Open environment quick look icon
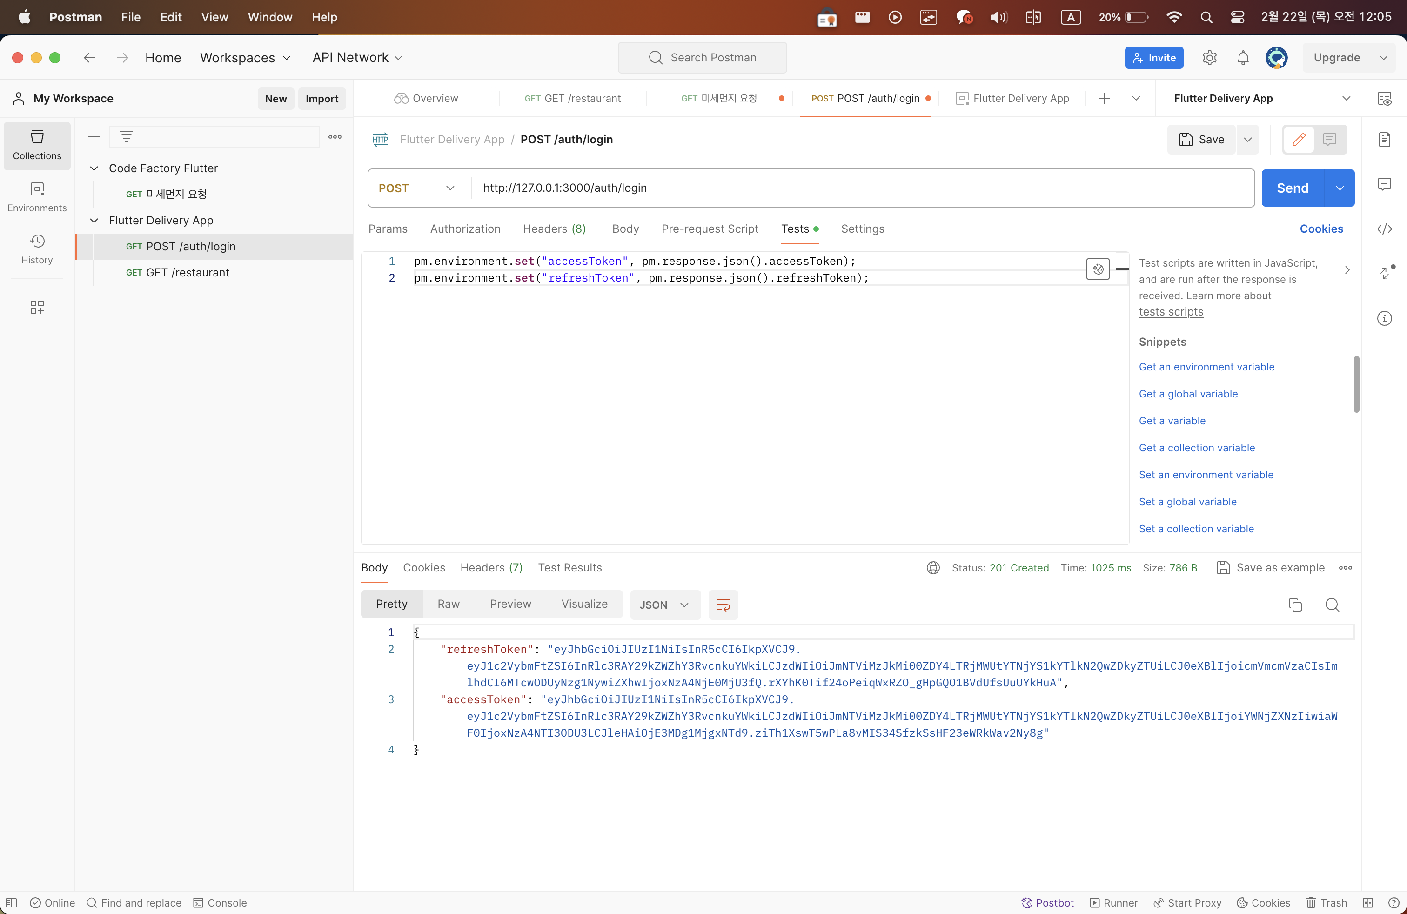 click(x=1384, y=98)
